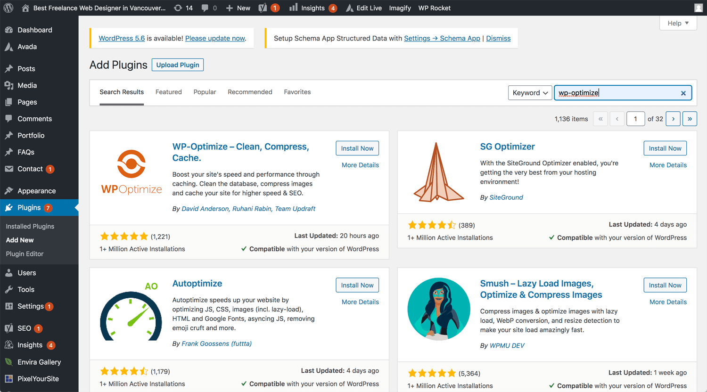This screenshot has height=392, width=707.
Task: Open Yoast icon in admin bar
Action: 263,8
